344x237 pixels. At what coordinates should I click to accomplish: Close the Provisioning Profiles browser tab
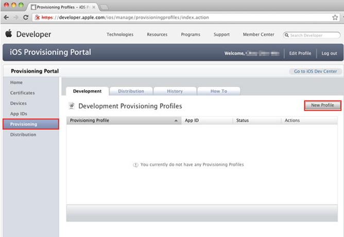[94, 7]
